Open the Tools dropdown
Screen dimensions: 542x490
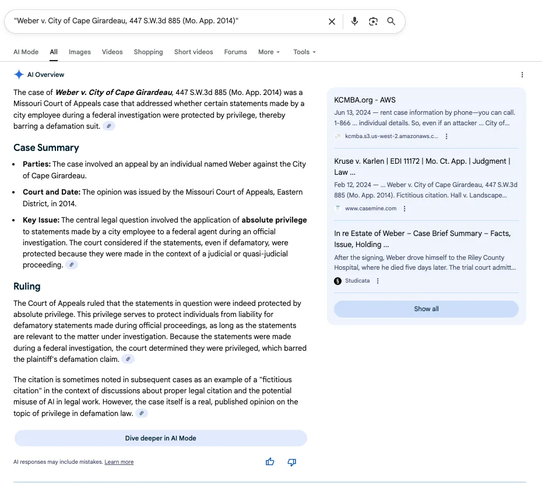pyautogui.click(x=304, y=52)
